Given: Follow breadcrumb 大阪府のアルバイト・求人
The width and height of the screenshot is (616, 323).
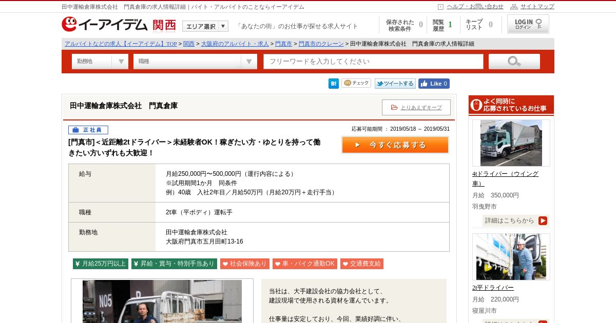Looking at the screenshot, I should coord(235,44).
